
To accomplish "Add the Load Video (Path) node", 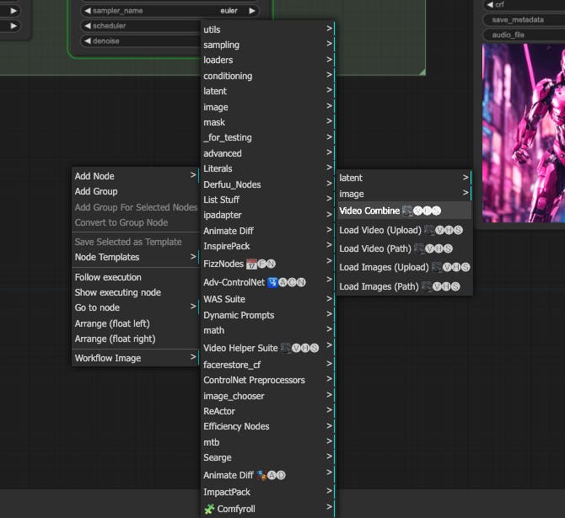I will tap(404, 248).
